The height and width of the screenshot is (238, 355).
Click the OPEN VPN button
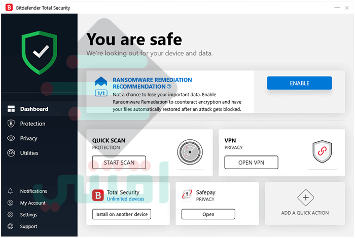[251, 162]
